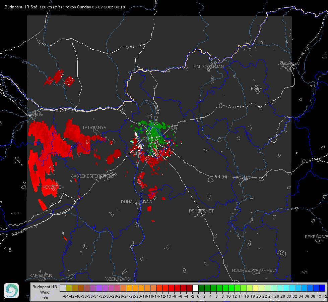Click the A 2 (H) road label above Budapest
Image resolution: width=328 pixels, height=302 pixels.
click(x=157, y=115)
